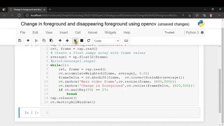Click the browser back arrow
This screenshot has height=126, width=224.
pos(5,15)
